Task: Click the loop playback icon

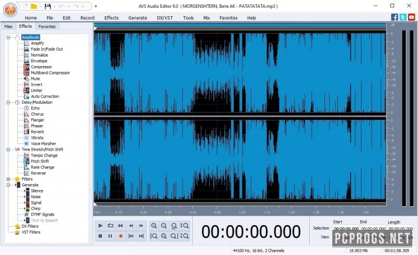Action: pyautogui.click(x=110, y=226)
